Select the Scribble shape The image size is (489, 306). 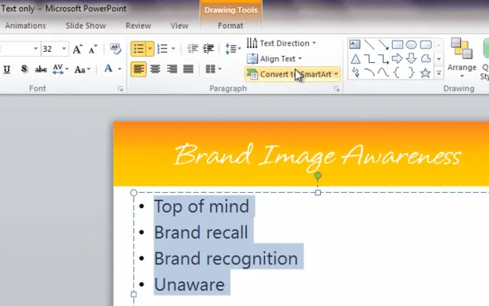(x=355, y=73)
